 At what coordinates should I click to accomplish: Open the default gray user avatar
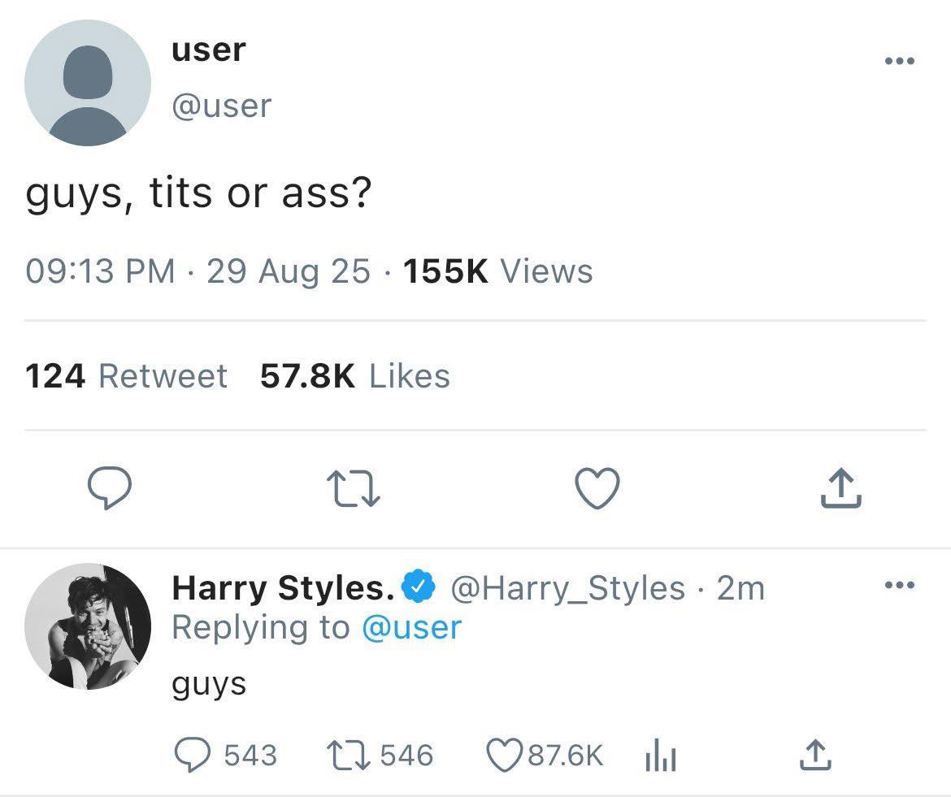pyautogui.click(x=88, y=83)
